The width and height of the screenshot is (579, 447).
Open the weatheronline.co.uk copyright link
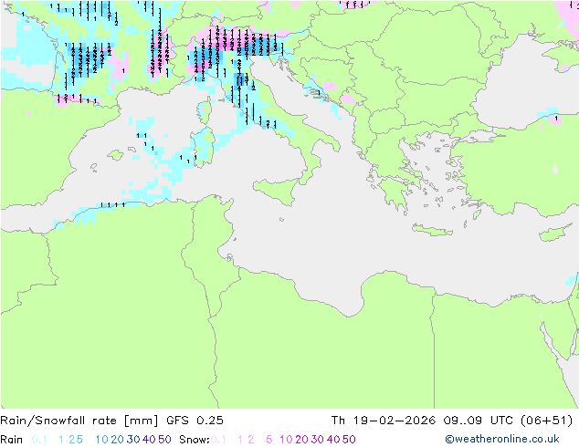pyautogui.click(x=502, y=439)
